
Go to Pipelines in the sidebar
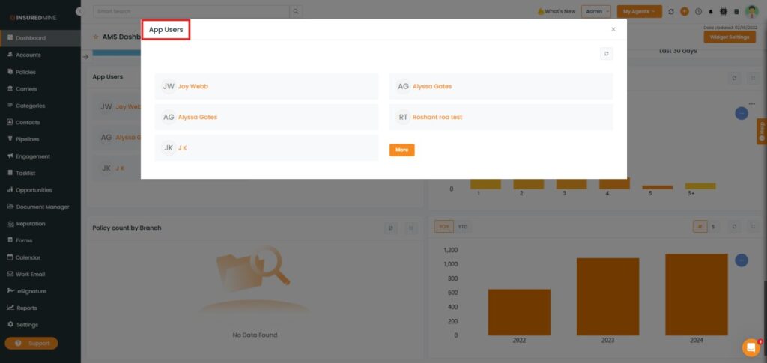click(x=28, y=139)
